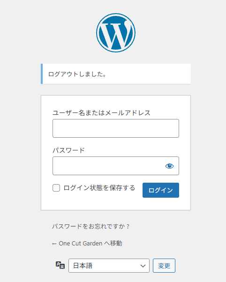Click the ユーザー名またはメールアドレス label
The height and width of the screenshot is (282, 226).
101,113
